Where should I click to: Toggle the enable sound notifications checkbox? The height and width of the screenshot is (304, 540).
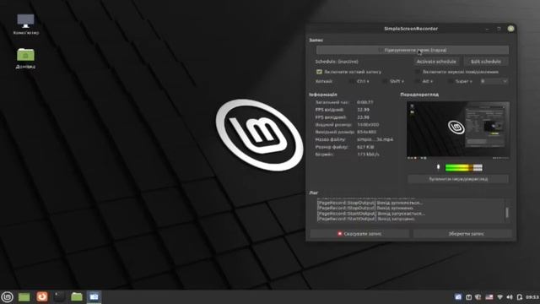click(x=418, y=72)
